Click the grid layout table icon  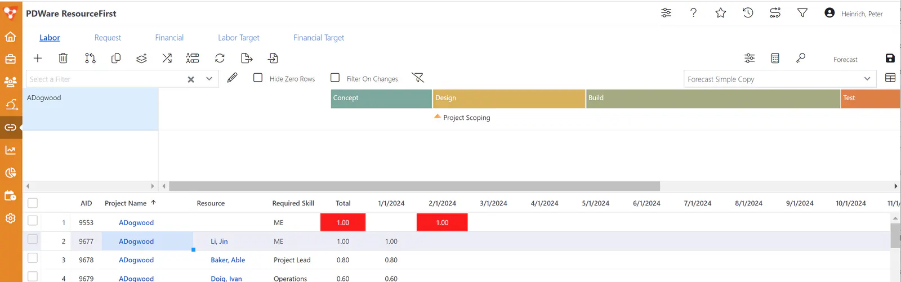click(890, 78)
